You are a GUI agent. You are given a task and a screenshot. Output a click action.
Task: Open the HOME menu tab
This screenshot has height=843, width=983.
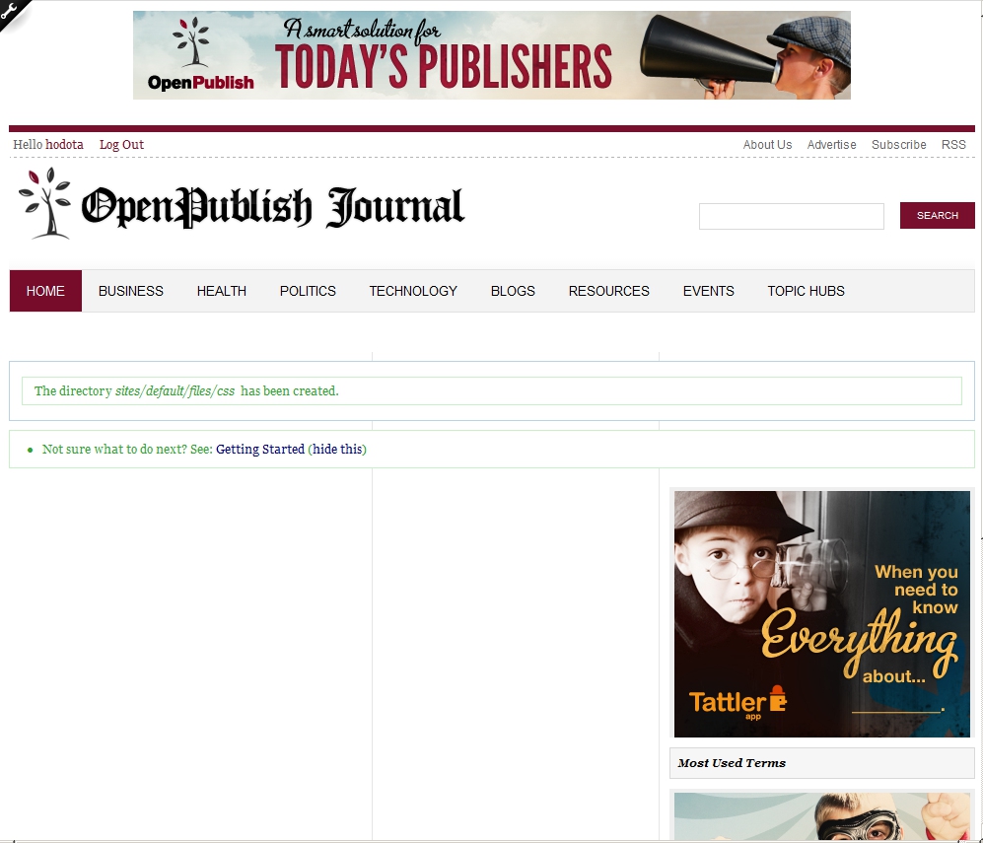45,291
